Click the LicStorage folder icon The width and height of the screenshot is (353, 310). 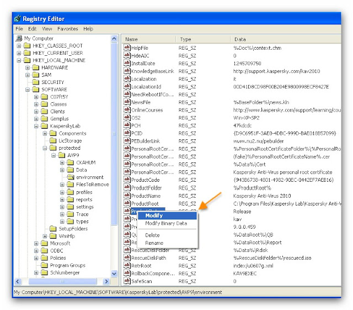click(53, 140)
